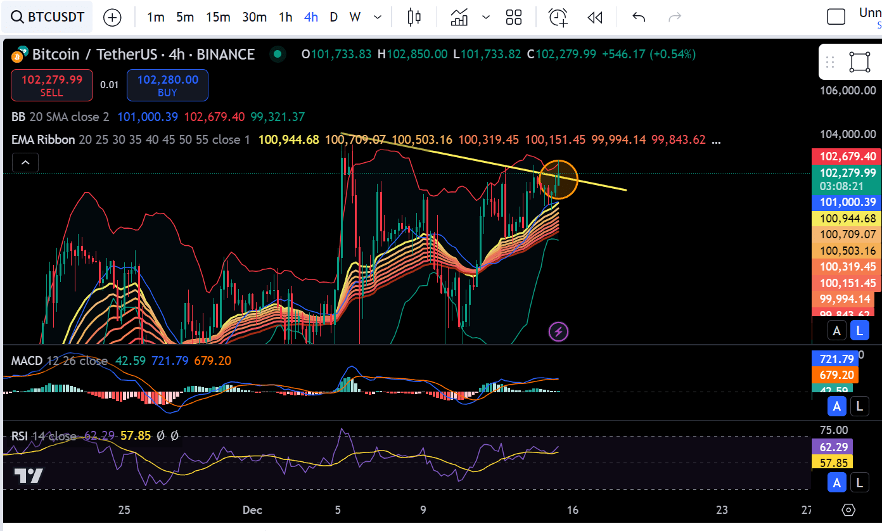Viewport: 882px width, 531px height.
Task: Open the layout templates grid icon
Action: pos(514,17)
